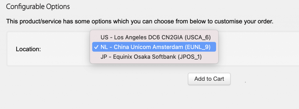Pick NL - China Unicom Amsterdam entry
Viewport: 299px width, 109px height.
[x=154, y=47]
